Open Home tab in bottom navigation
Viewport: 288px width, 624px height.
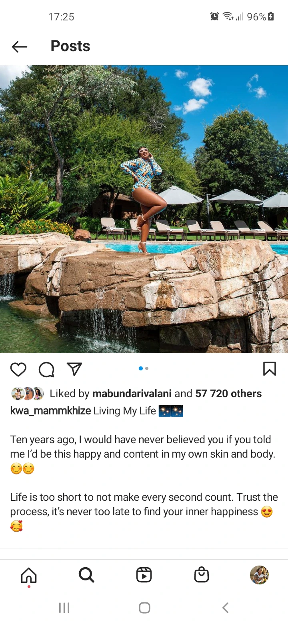point(29,575)
